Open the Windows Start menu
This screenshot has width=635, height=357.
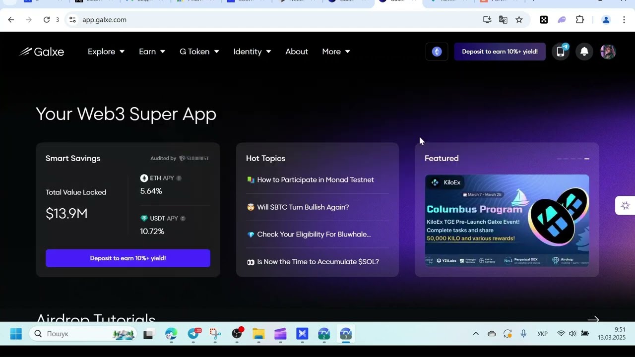pos(16,334)
